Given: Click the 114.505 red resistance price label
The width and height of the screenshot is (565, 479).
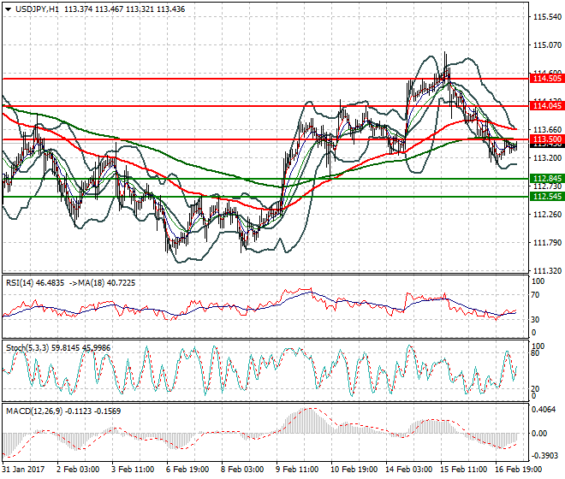Looking at the screenshot, I should tap(547, 79).
